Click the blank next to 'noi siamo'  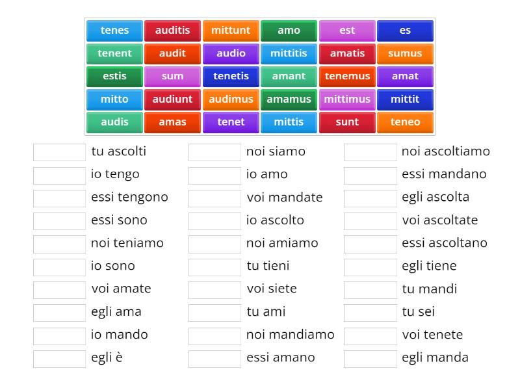click(214, 151)
